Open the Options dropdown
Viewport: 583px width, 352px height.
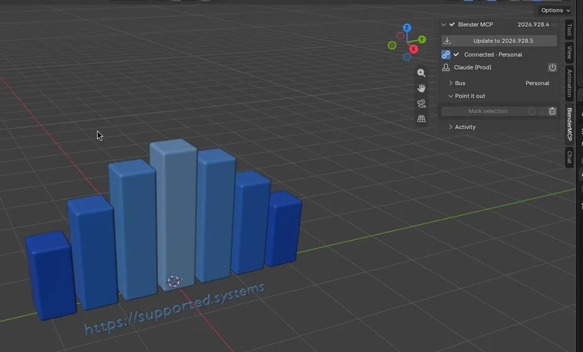555,11
